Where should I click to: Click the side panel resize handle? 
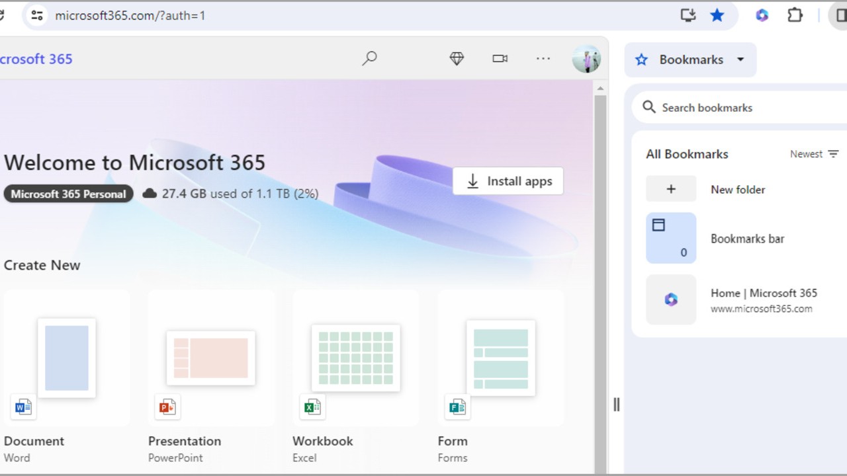(616, 405)
